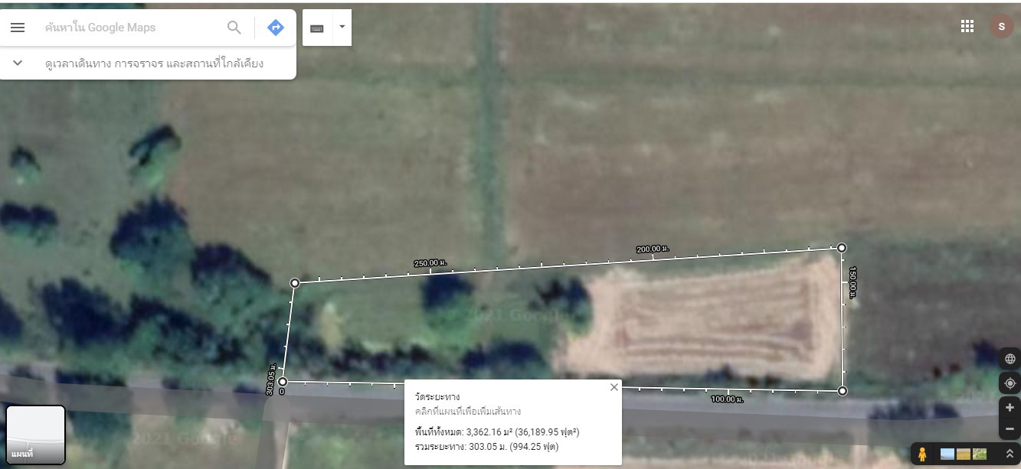
Task: Close the measure distance popup
Action: (614, 387)
